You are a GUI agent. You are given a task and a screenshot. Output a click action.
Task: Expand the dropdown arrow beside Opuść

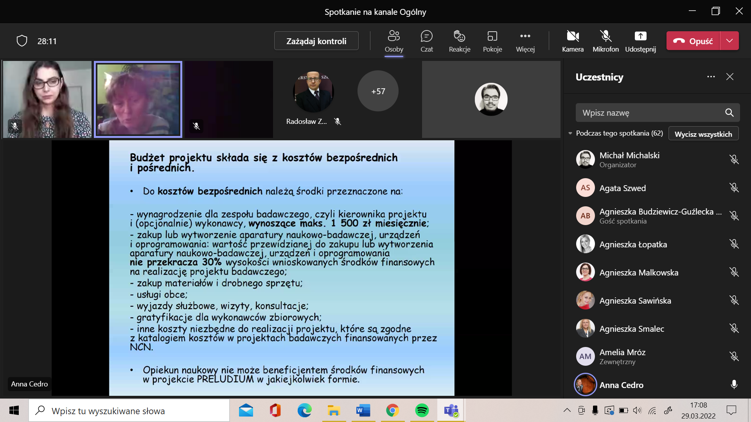[729, 41]
